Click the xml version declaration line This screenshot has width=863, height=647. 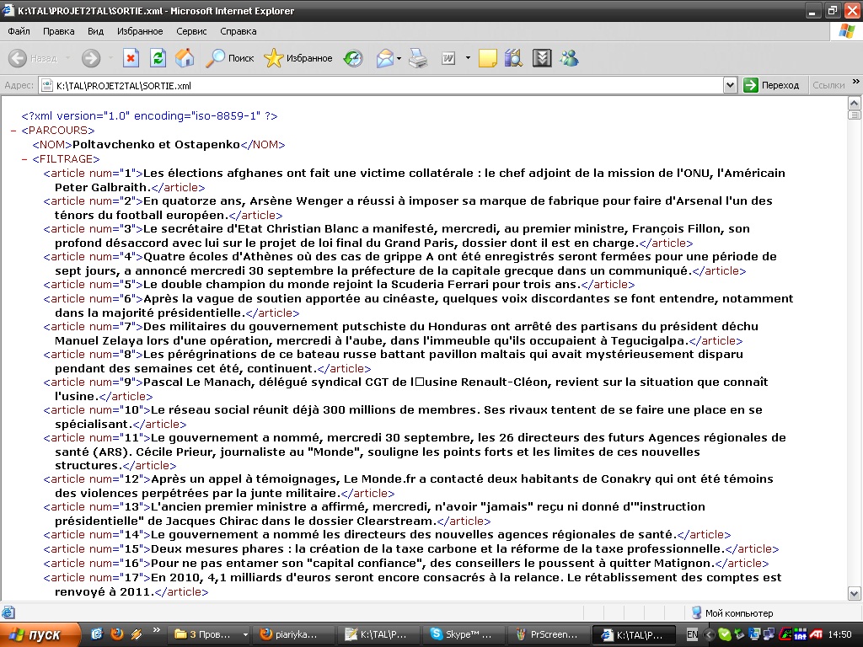150,116
